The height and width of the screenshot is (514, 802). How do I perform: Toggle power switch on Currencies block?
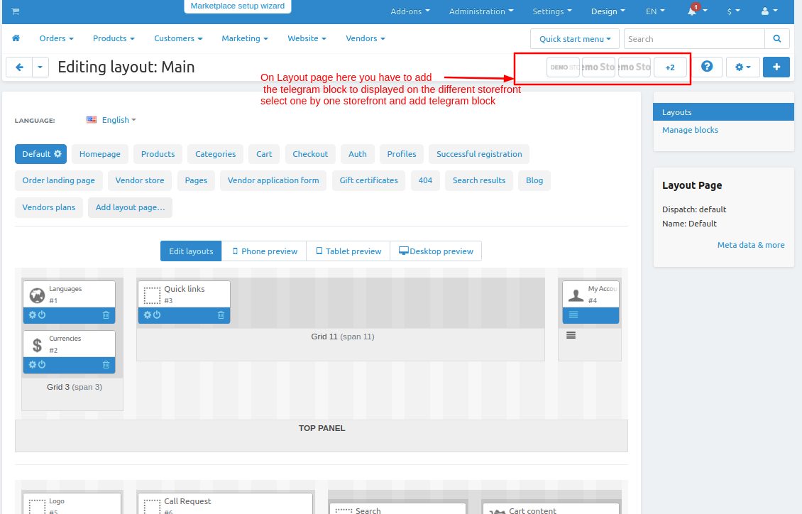pos(42,365)
